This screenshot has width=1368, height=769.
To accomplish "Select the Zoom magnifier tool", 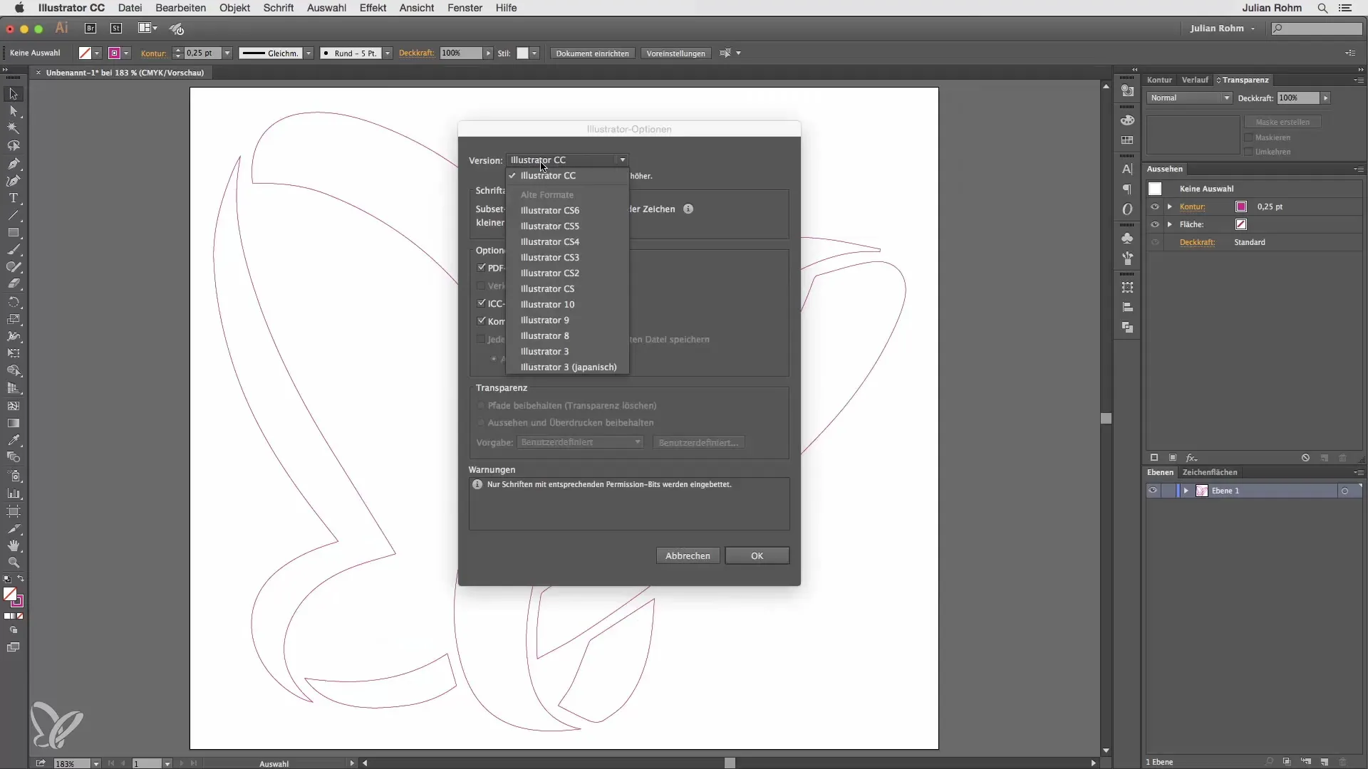I will 14,563.
